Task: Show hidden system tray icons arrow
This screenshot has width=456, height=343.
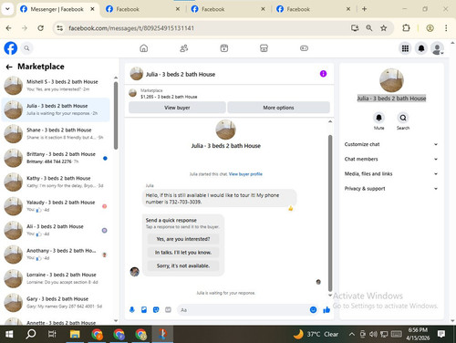Action: (x=352, y=334)
